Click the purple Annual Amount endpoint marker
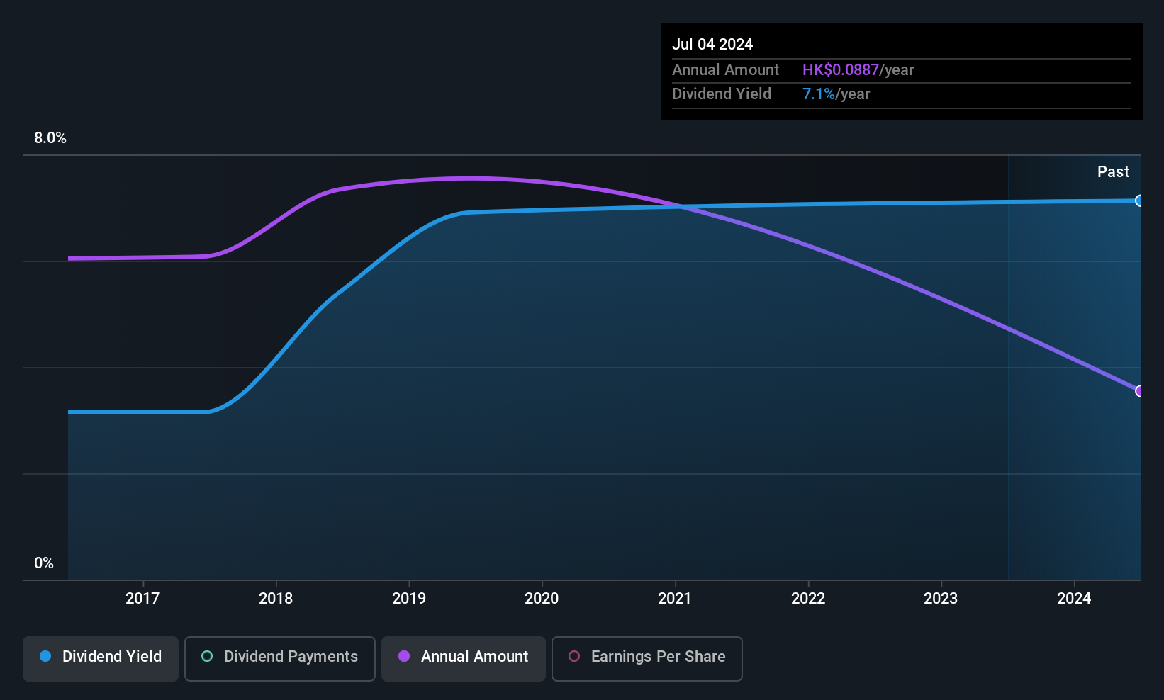The width and height of the screenshot is (1164, 700). click(x=1140, y=391)
